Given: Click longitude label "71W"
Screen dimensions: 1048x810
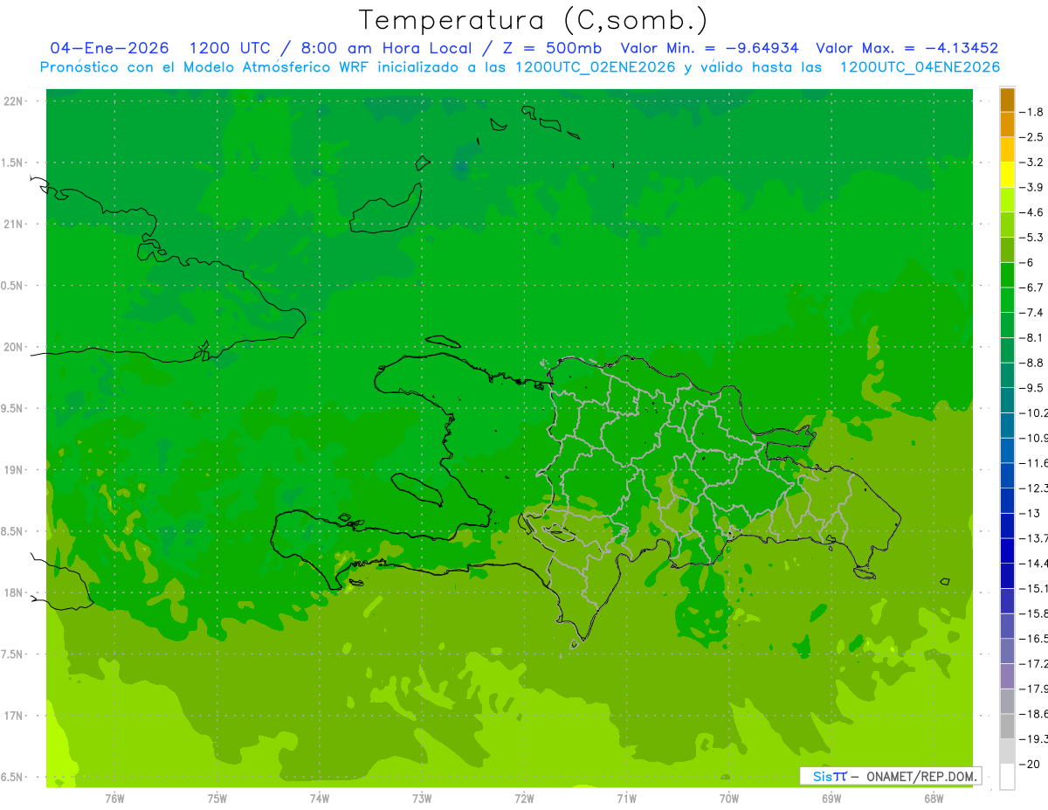Looking at the screenshot, I should (626, 798).
